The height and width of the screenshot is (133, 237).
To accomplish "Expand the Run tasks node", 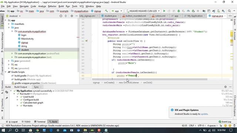I will tap(17, 106).
